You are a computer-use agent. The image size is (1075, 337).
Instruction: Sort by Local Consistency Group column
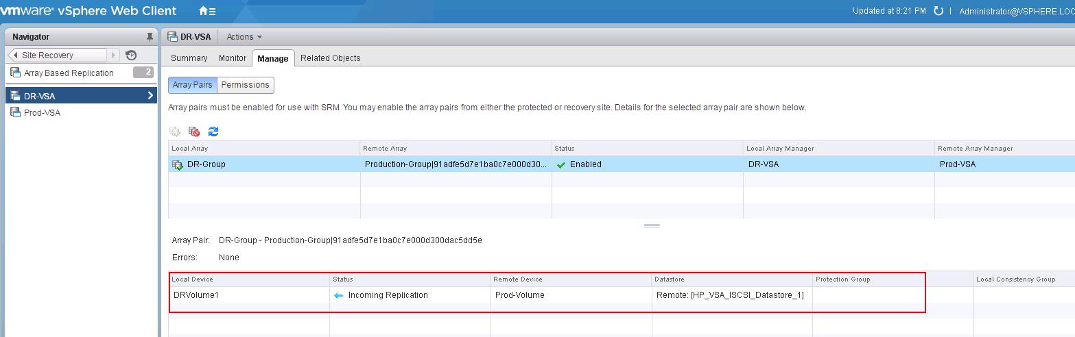1024,279
